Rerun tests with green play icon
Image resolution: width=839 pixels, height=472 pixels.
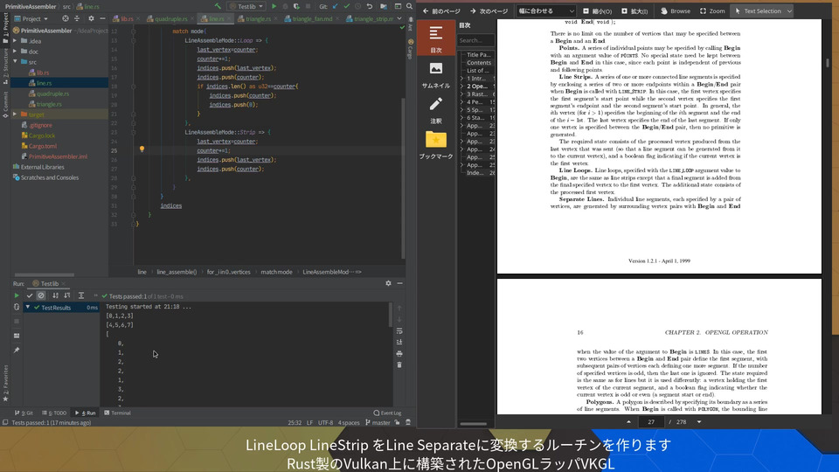[17, 295]
